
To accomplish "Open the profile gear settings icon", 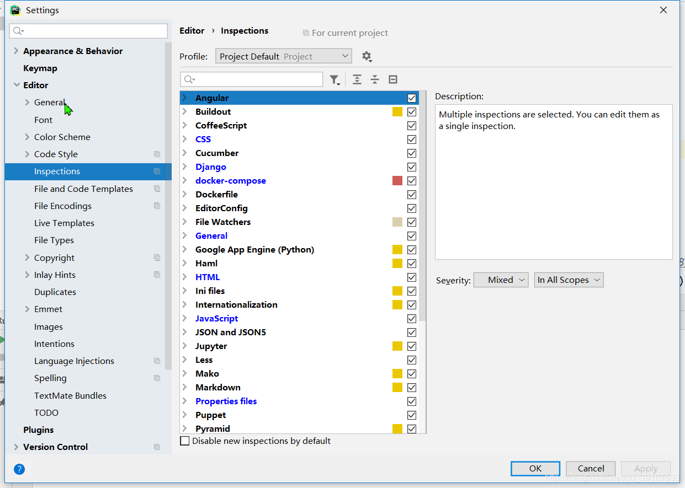I will (x=367, y=56).
